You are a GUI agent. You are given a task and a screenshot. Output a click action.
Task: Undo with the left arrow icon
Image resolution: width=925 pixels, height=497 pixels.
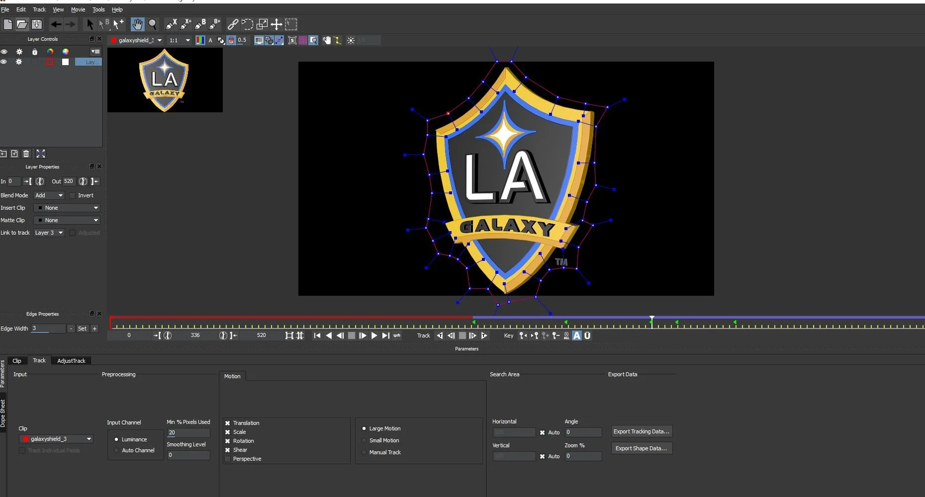pyautogui.click(x=56, y=24)
